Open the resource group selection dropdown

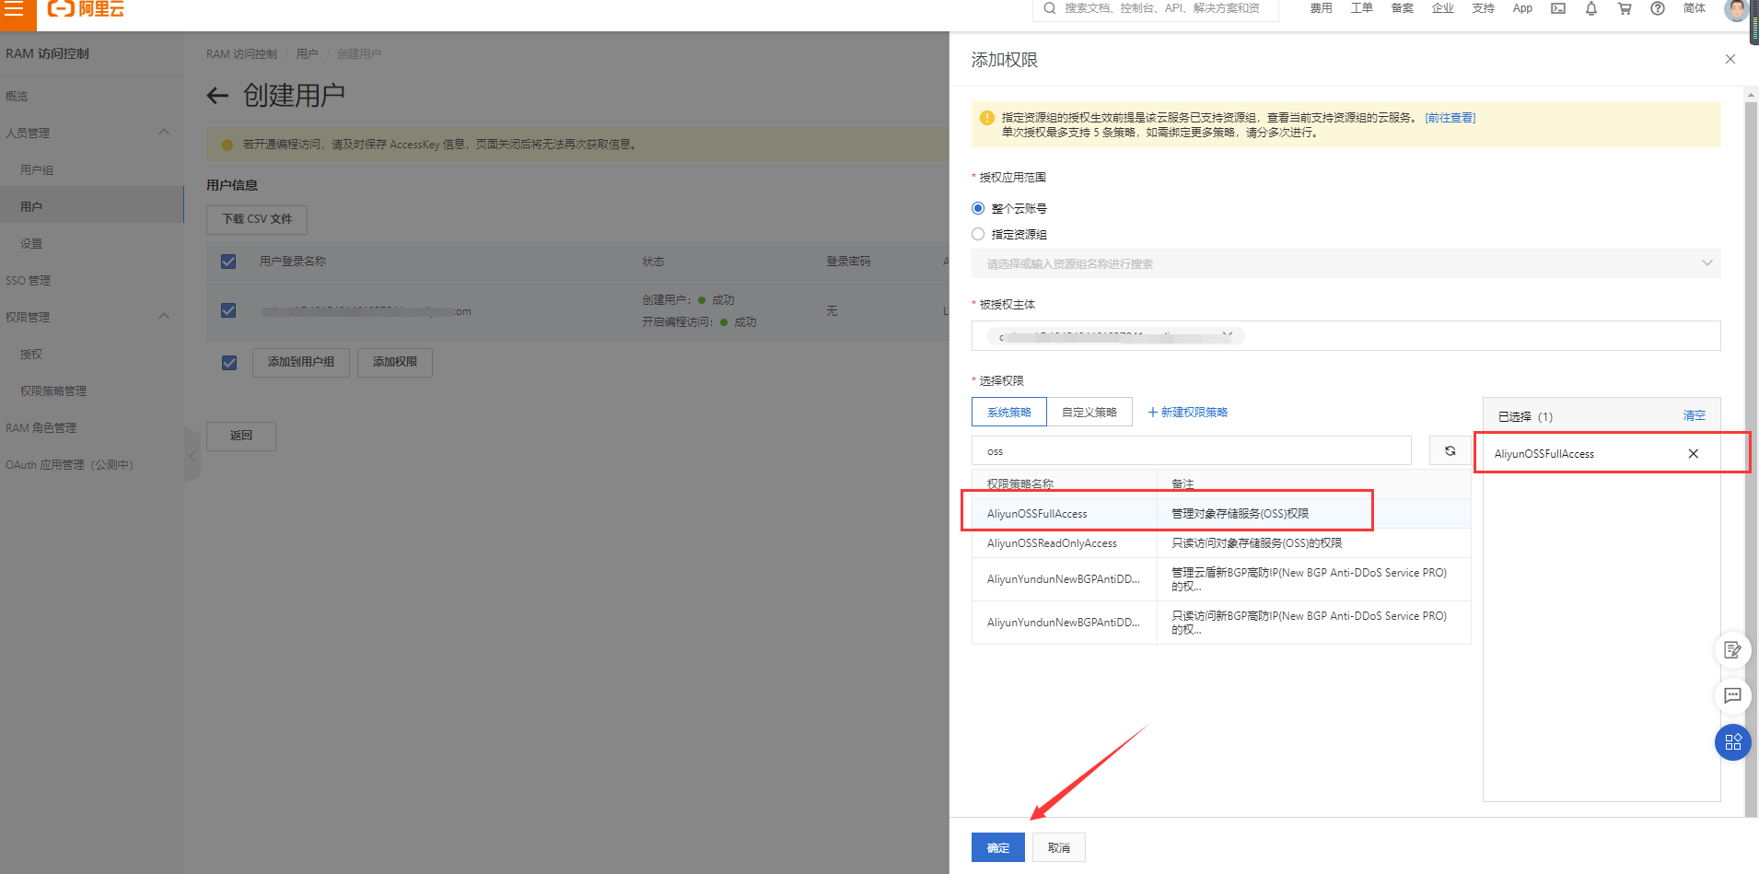pyautogui.click(x=1345, y=263)
